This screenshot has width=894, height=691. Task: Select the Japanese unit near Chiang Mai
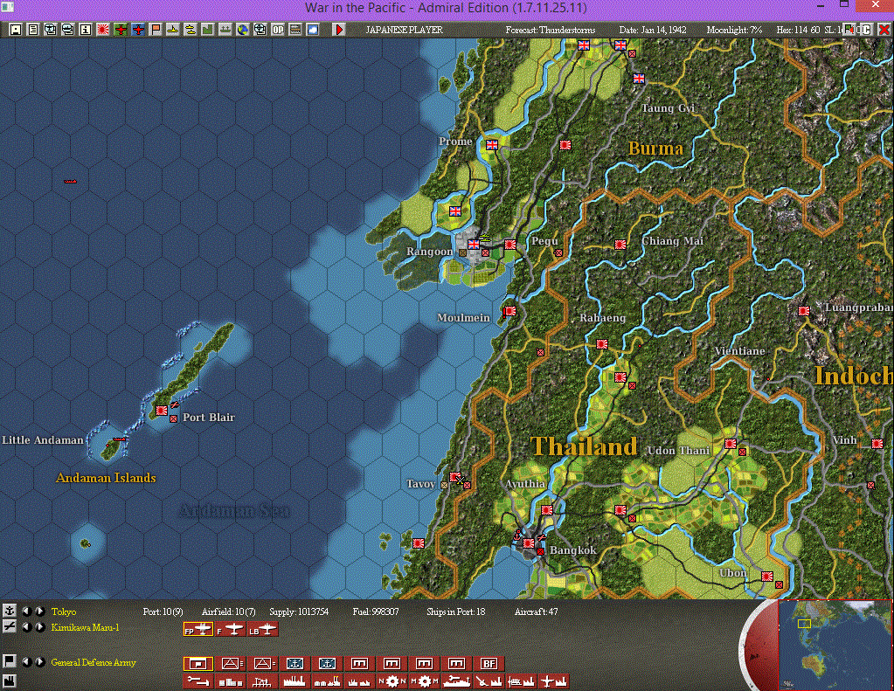620,244
